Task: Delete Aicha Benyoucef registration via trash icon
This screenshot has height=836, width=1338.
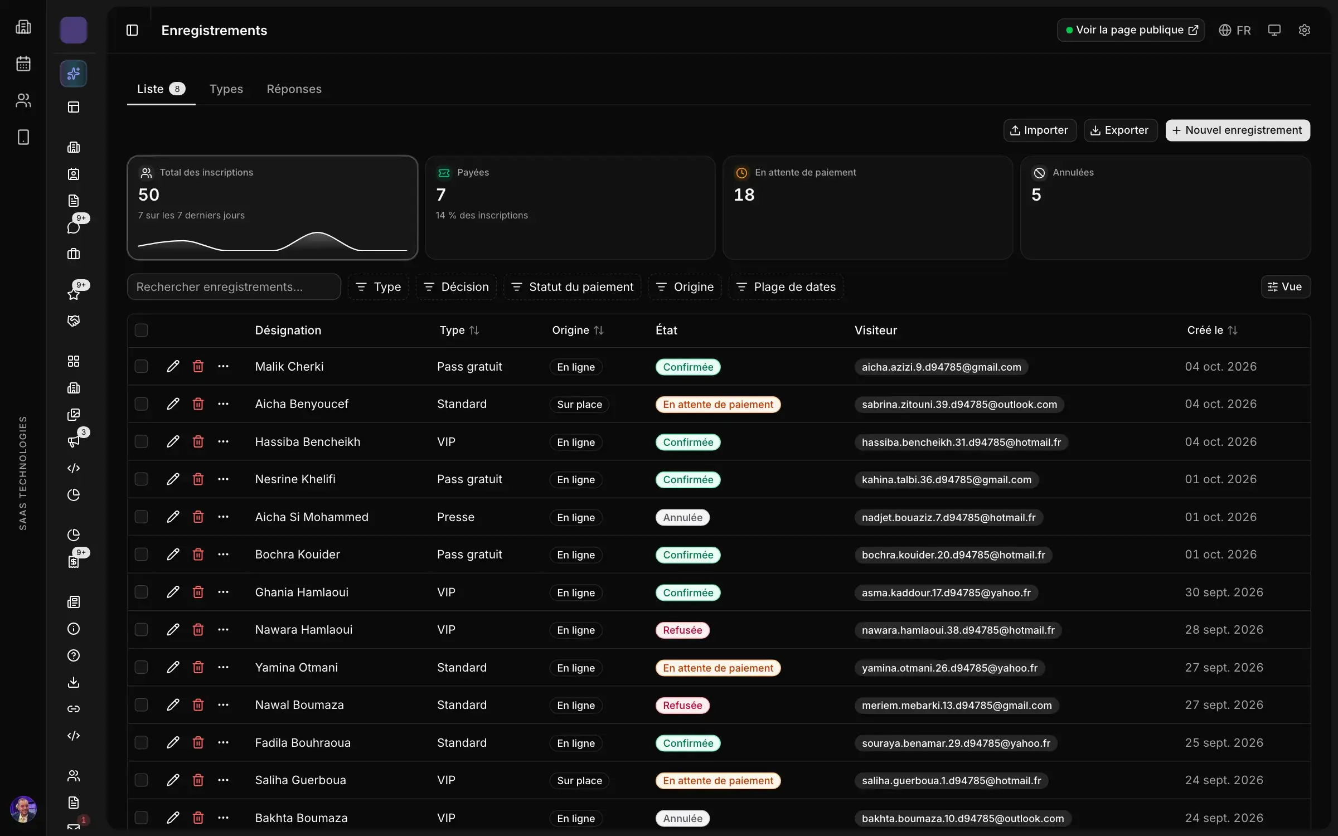Action: click(198, 404)
